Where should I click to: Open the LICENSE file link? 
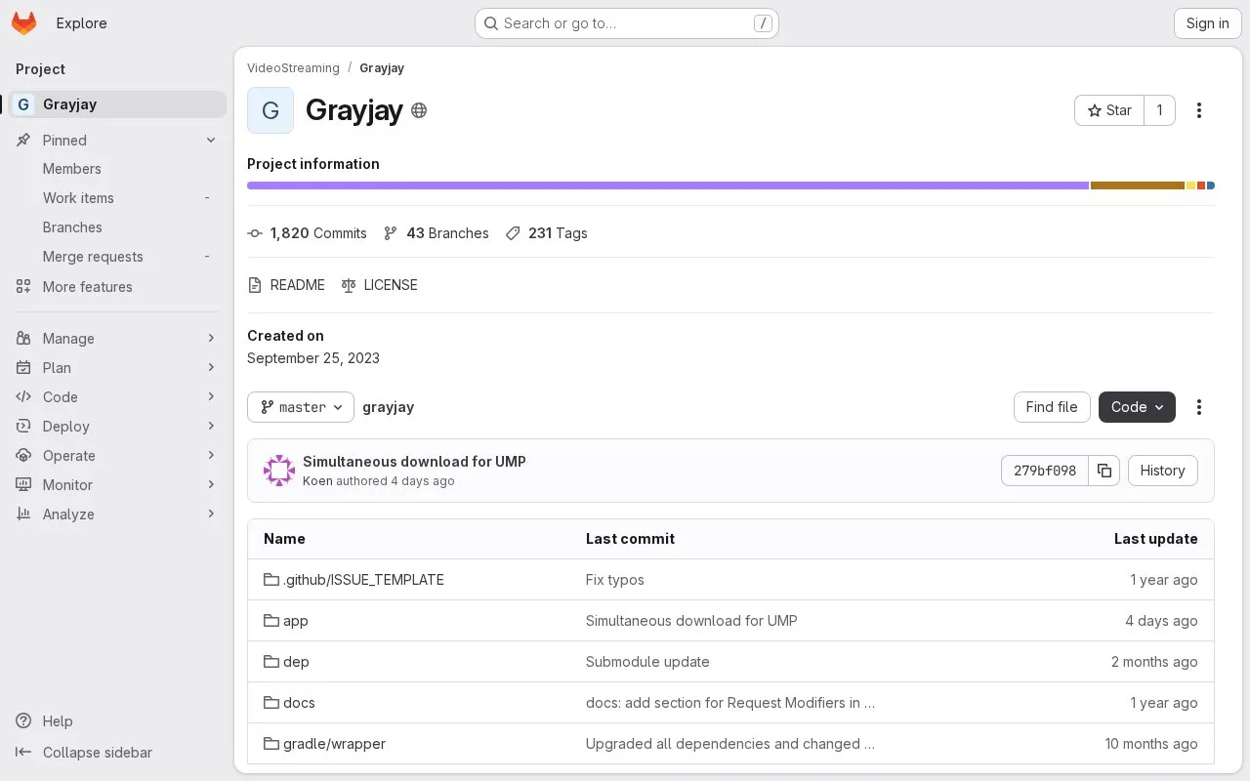click(x=380, y=285)
